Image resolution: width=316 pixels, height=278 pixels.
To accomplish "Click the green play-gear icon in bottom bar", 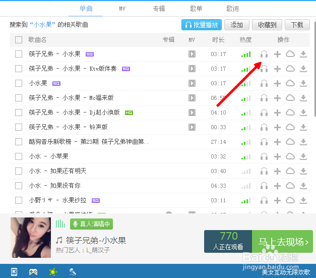I will [x=53, y=272].
